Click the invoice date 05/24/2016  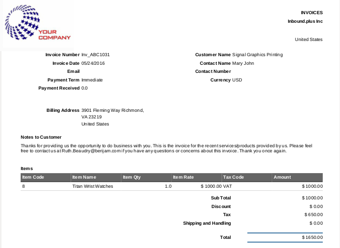click(93, 63)
